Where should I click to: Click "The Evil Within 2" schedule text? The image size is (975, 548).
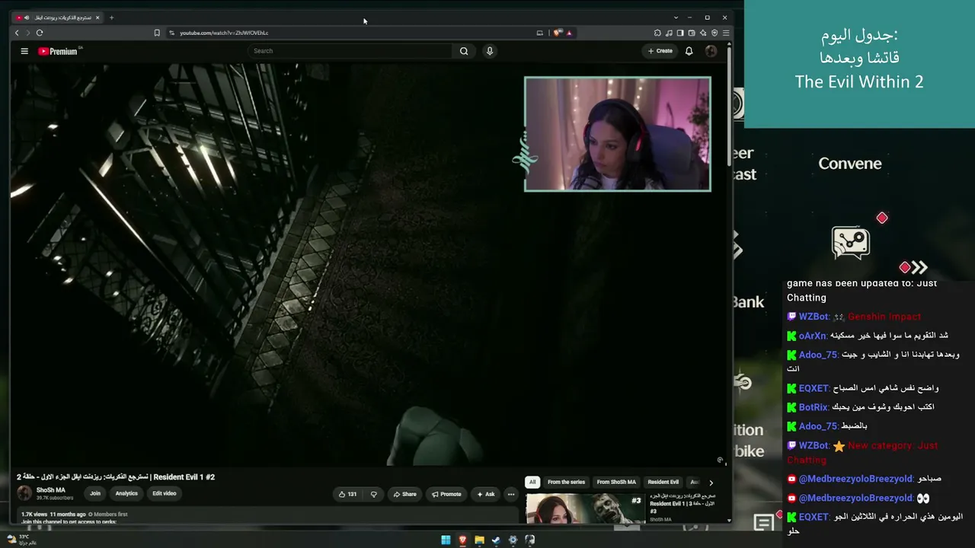[x=859, y=82]
